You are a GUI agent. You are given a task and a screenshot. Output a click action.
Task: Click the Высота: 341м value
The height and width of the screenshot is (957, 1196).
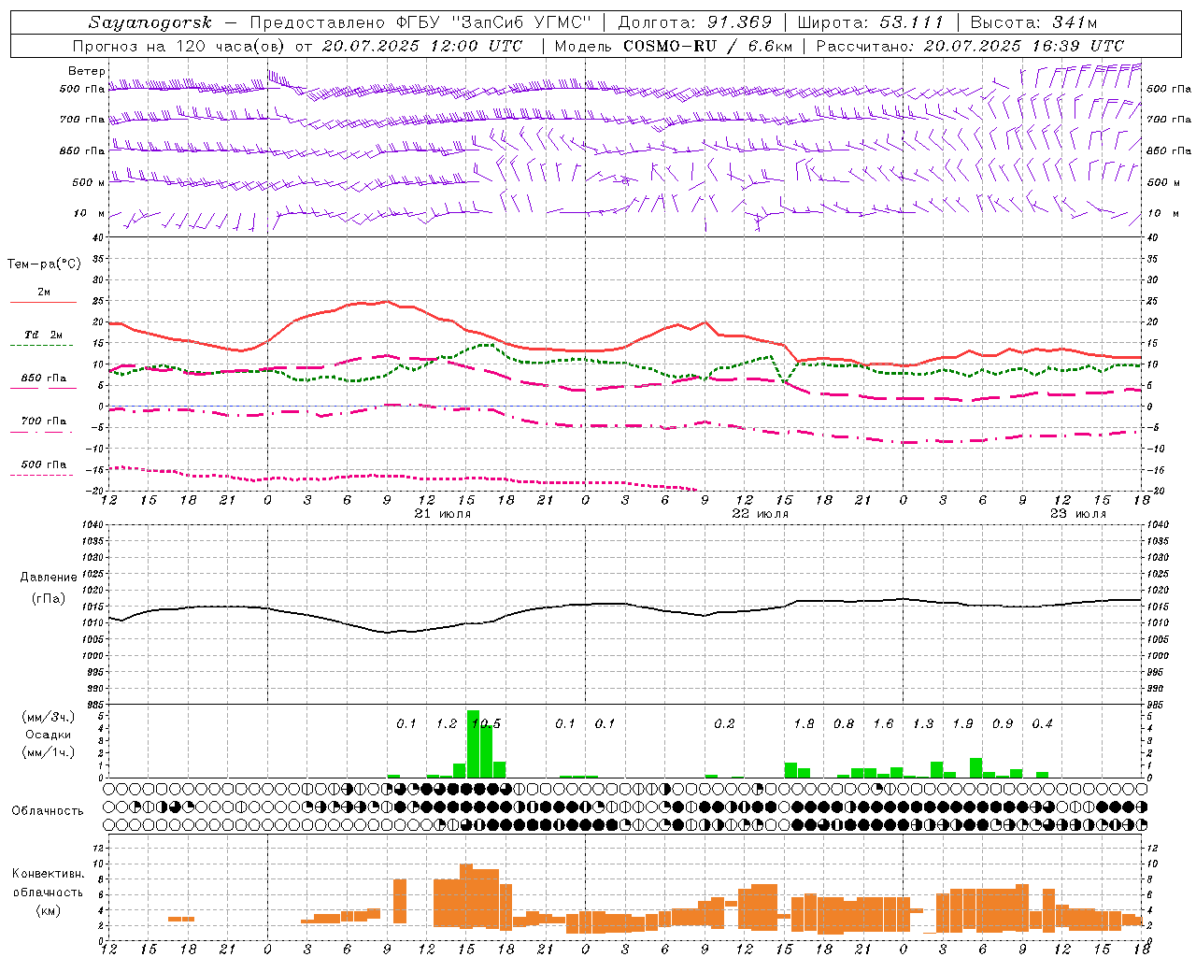click(x=1033, y=22)
